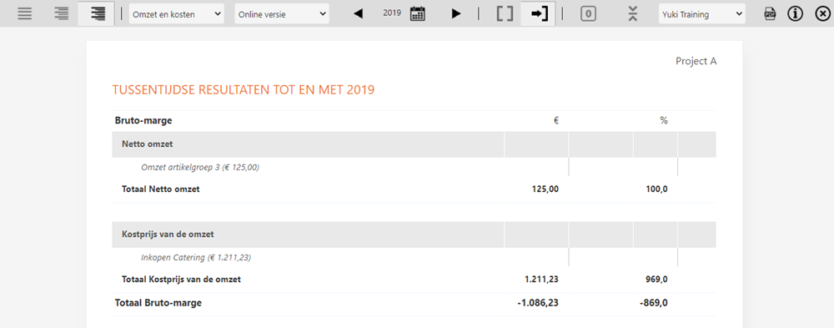Select the fully collapsed detail level icon

pyautogui.click(x=24, y=14)
